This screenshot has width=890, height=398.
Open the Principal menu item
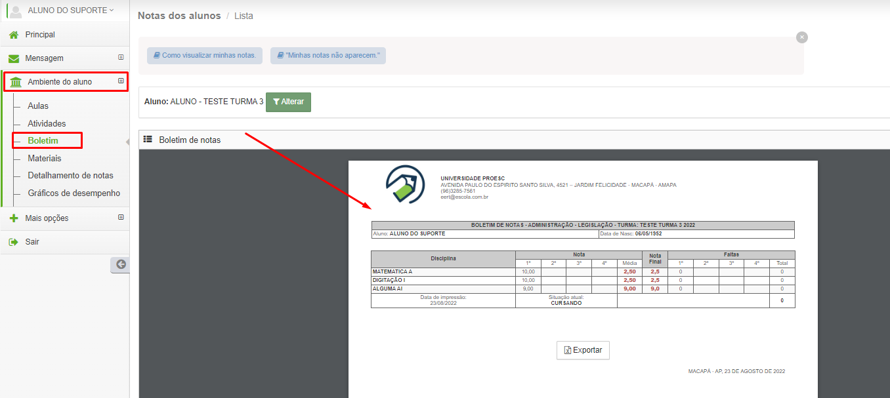click(x=40, y=35)
